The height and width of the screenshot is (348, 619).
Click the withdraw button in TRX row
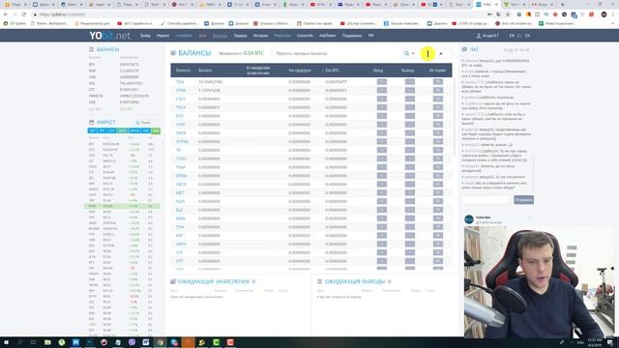410,81
